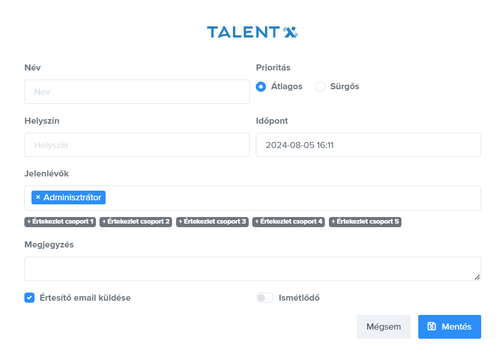Uncheck Értesítő email küldése checkbox
The width and height of the screenshot is (504, 359).
pyautogui.click(x=29, y=298)
